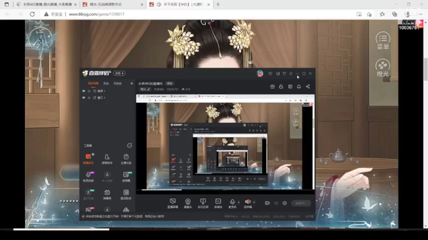
Task: Add 多媒体 multimedia source
Action: tap(218, 203)
